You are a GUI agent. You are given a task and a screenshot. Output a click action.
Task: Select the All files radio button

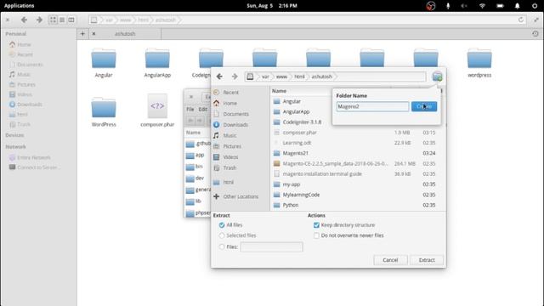point(222,225)
